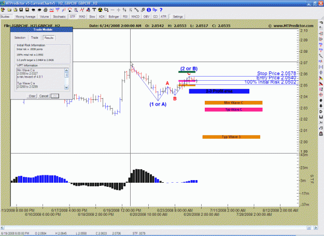Click the red disk save icon
The image size is (324, 236).
click(x=27, y=10)
